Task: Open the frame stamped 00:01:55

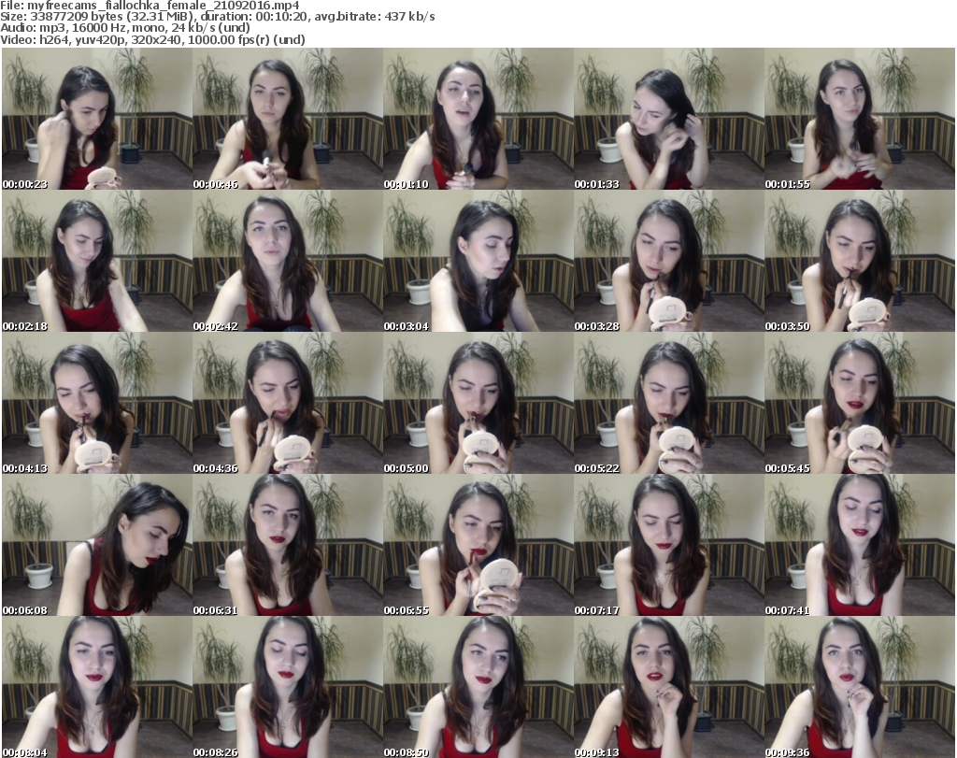Action: tap(860, 119)
